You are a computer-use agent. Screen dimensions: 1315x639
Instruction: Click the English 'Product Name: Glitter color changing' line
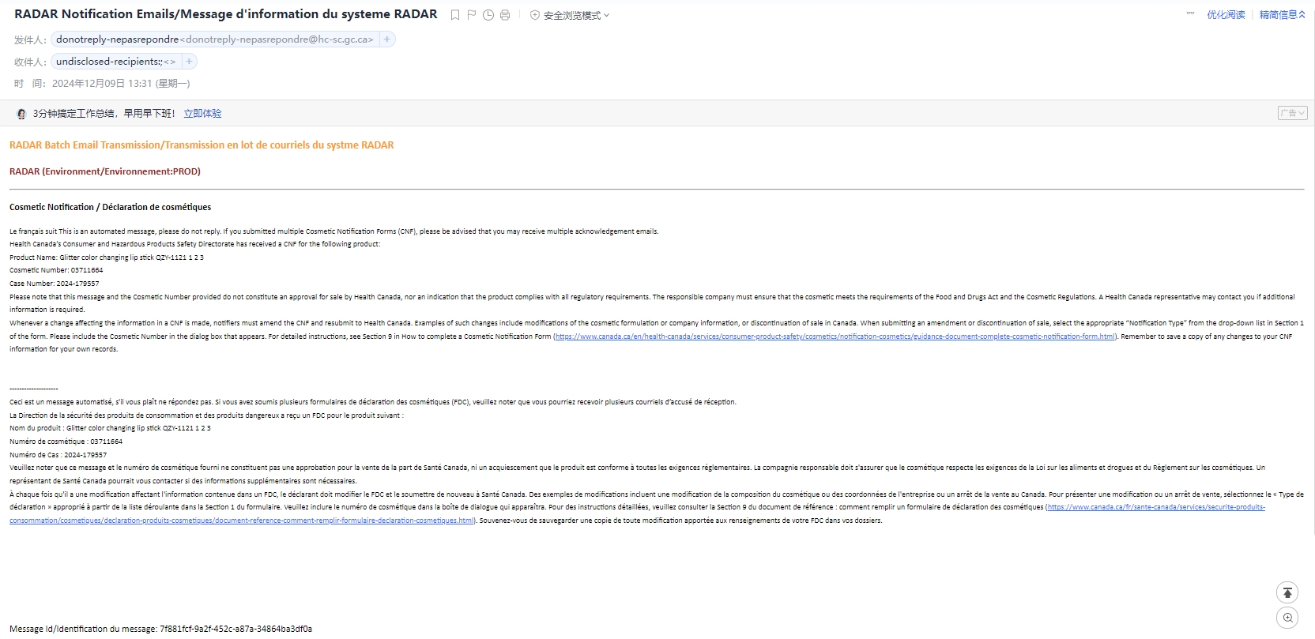point(107,257)
